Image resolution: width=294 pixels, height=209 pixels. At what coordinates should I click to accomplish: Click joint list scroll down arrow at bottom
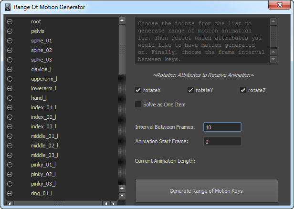coord(122,196)
